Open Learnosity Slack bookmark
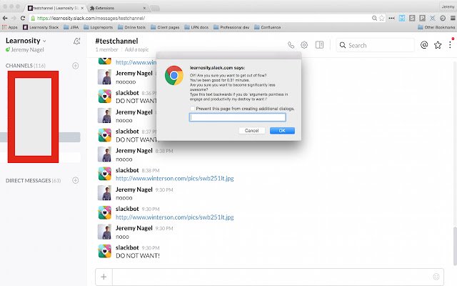This screenshot has height=286, width=457. 41,27
